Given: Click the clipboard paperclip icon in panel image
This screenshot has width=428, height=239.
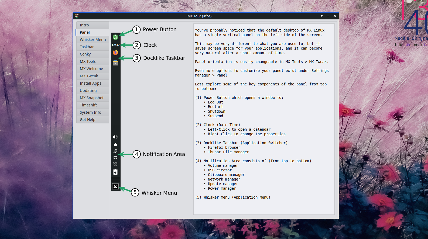Looking at the screenshot, I should point(115,151).
